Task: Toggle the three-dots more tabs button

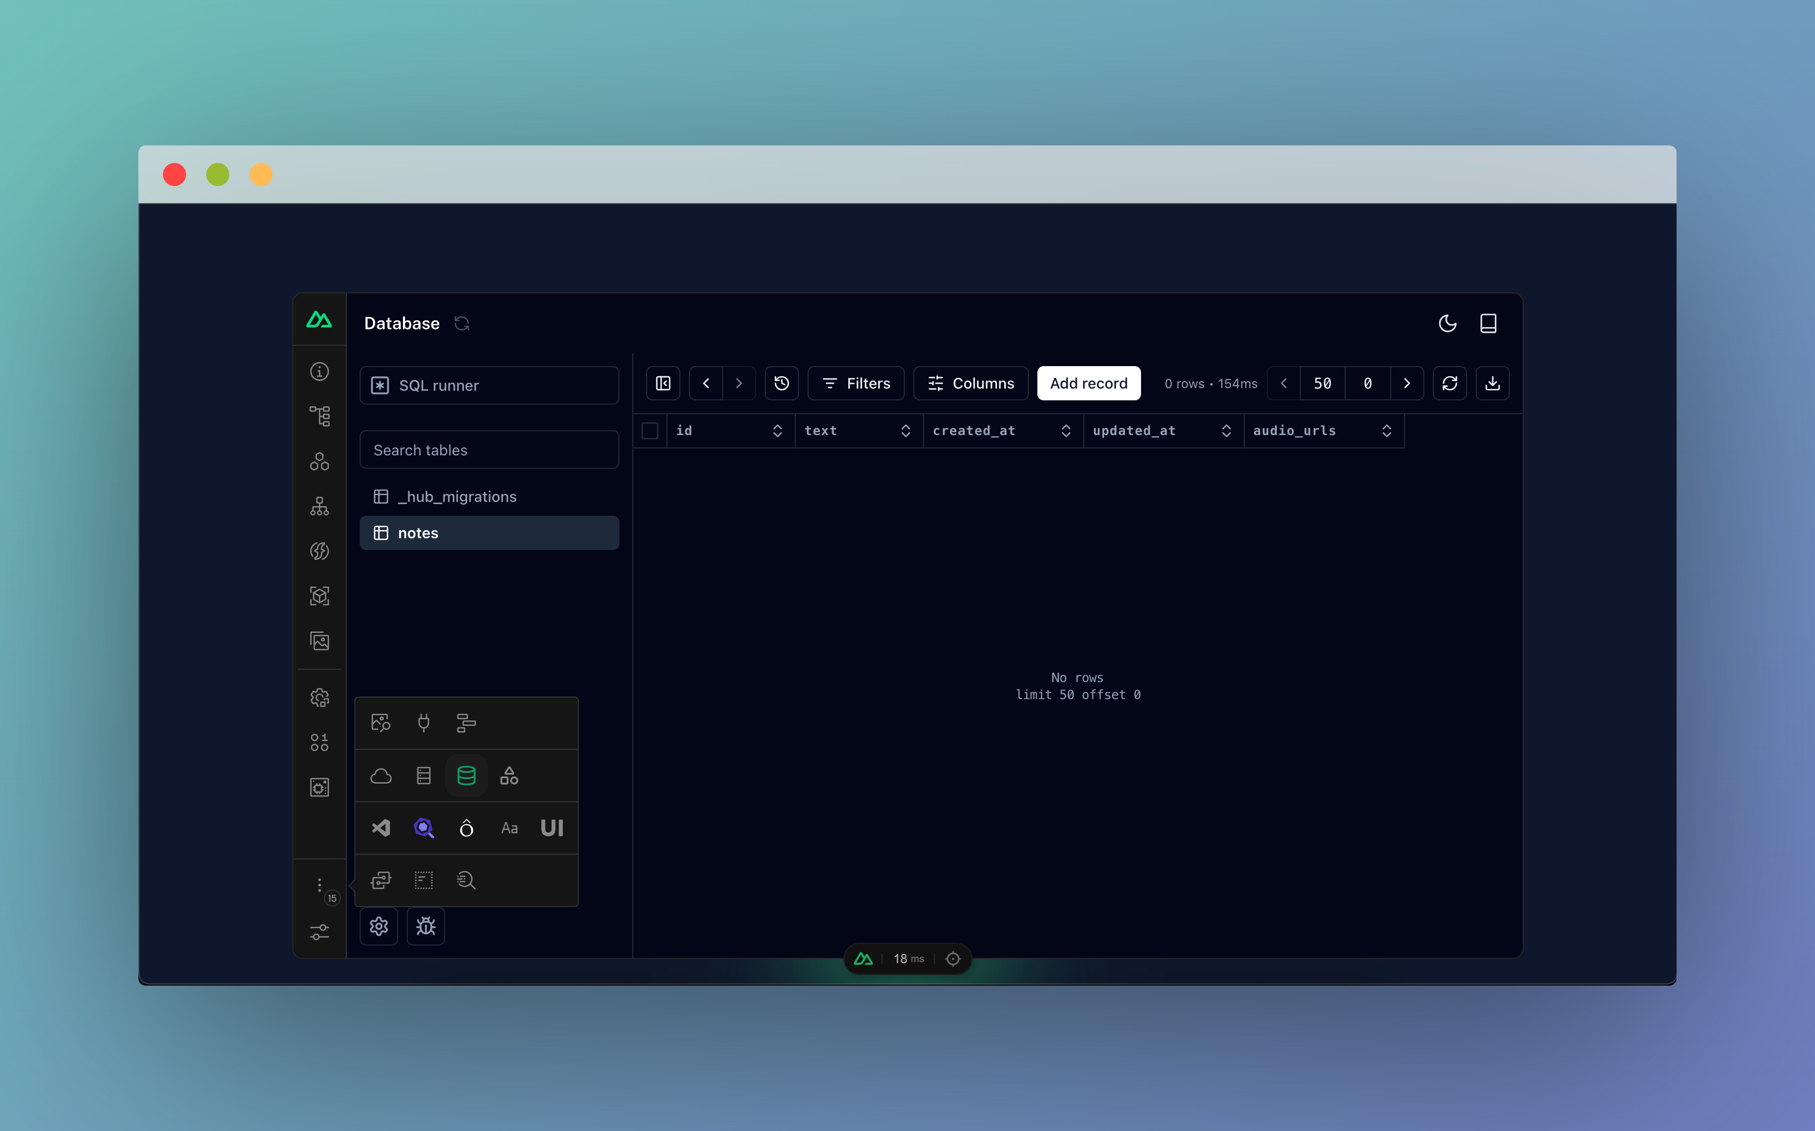Action: [x=319, y=886]
